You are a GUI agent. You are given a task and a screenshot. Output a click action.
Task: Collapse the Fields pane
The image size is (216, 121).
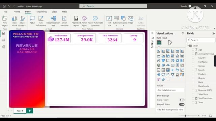(x=213, y=33)
